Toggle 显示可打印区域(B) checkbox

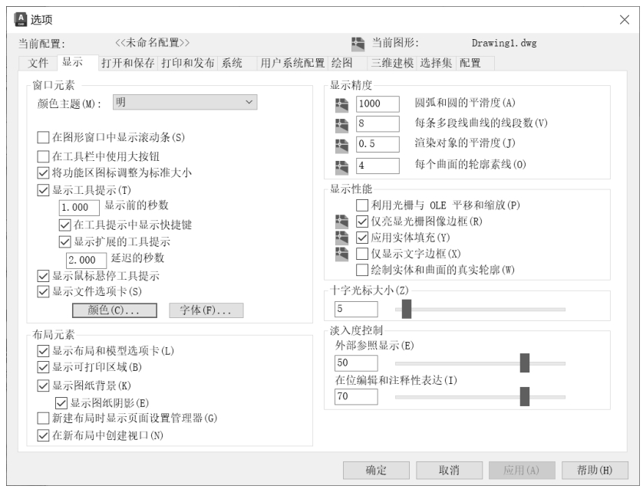point(43,367)
